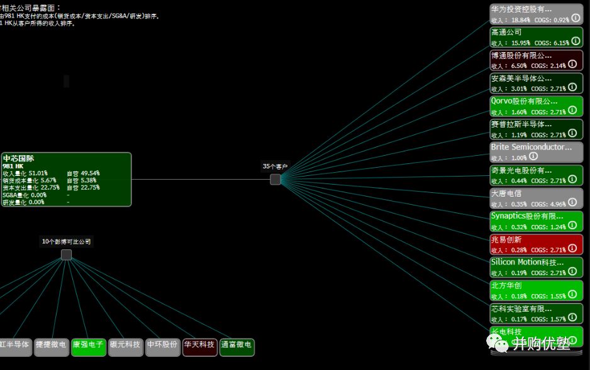
Task: Select the 康强电子 comparable company
Action: (89, 347)
